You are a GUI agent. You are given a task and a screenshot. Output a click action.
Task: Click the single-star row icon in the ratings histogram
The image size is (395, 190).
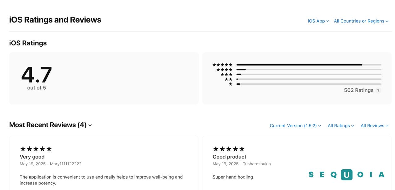click(231, 84)
